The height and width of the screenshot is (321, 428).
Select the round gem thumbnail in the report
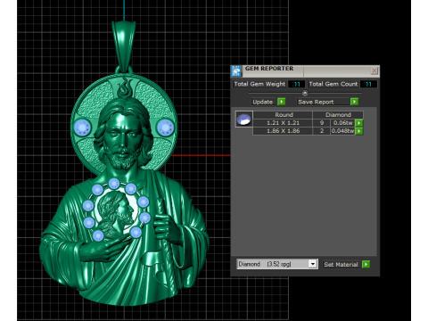pyautogui.click(x=243, y=119)
